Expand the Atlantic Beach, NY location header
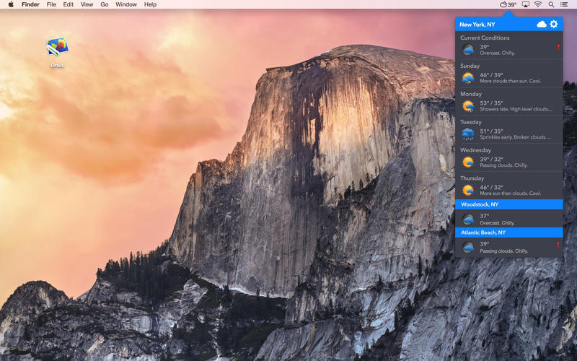 click(508, 232)
